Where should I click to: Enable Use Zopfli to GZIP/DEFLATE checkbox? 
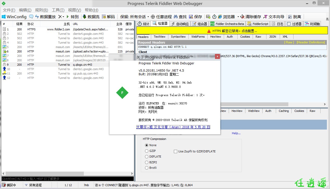coord(176,151)
